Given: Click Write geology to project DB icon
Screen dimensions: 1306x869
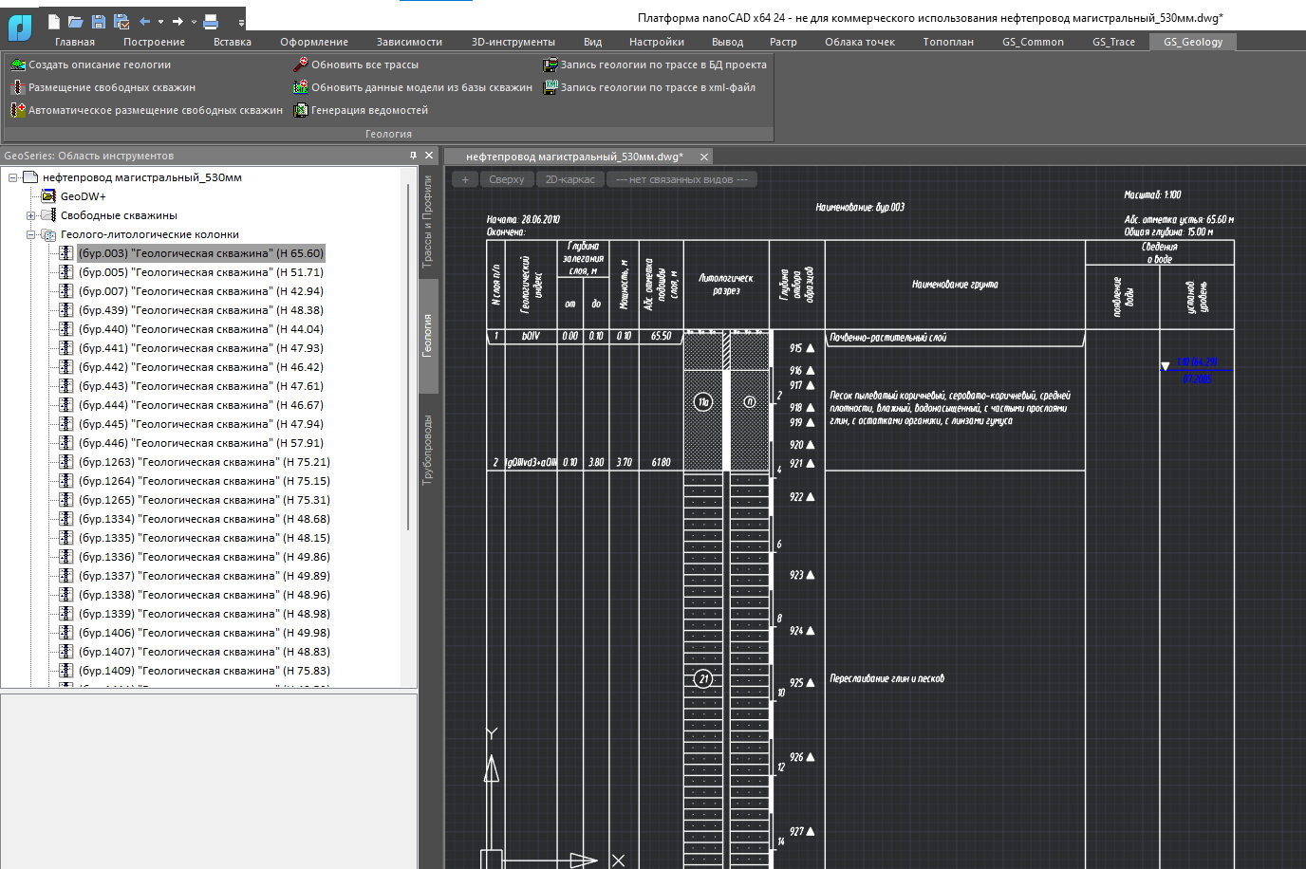Looking at the screenshot, I should pos(550,65).
